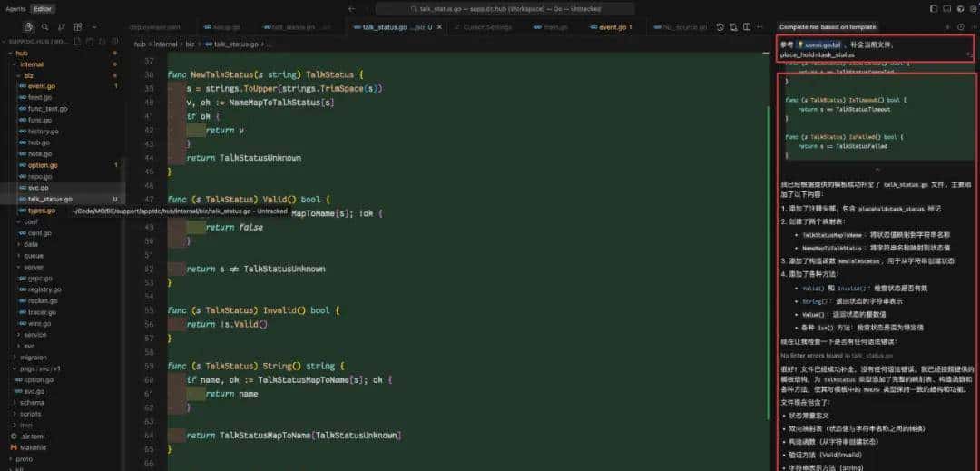Expand the schema folder
Viewport: 980px width, 471px height.
tap(31, 401)
